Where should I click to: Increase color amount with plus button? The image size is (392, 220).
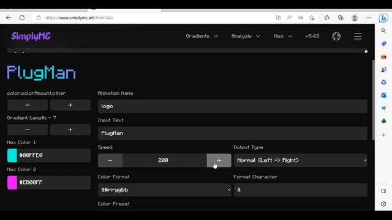tap(70, 105)
